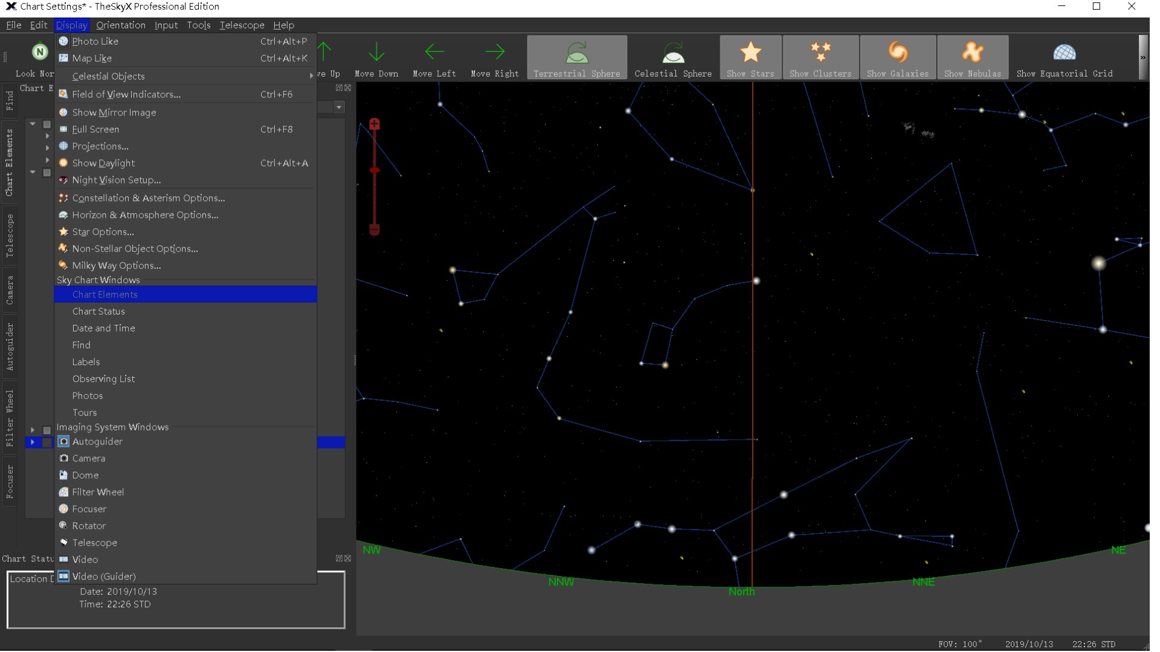
Task: Open the Tools menu
Action: (x=198, y=25)
